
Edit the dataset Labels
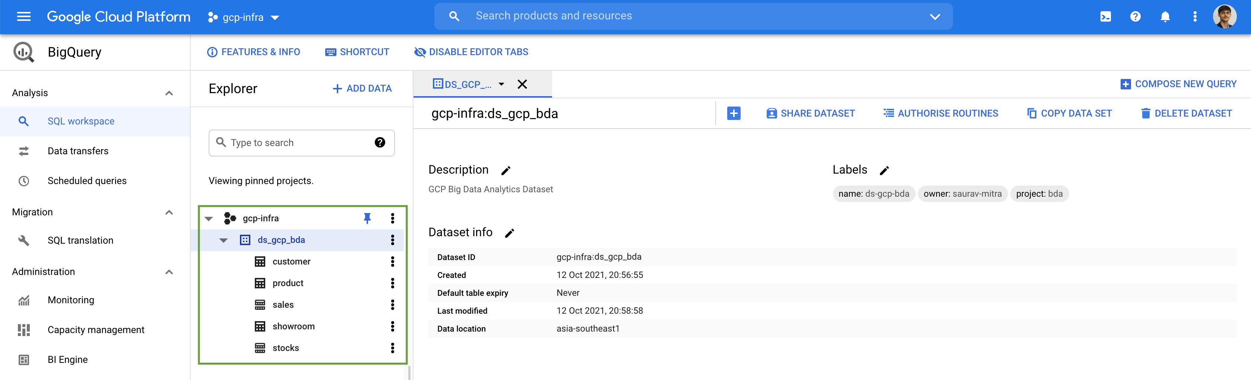click(x=884, y=171)
